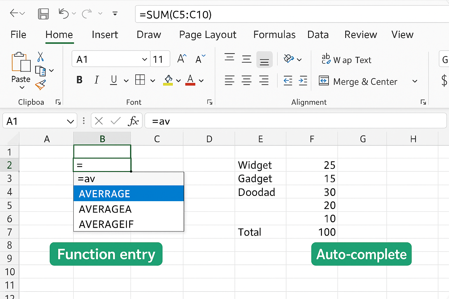Image resolution: width=449 pixels, height=299 pixels.
Task: Switch to the Insert tab
Action: click(x=105, y=34)
